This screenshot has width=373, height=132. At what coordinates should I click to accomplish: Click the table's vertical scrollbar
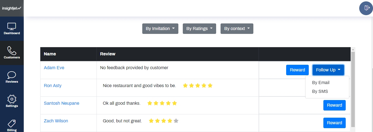click(x=353, y=88)
